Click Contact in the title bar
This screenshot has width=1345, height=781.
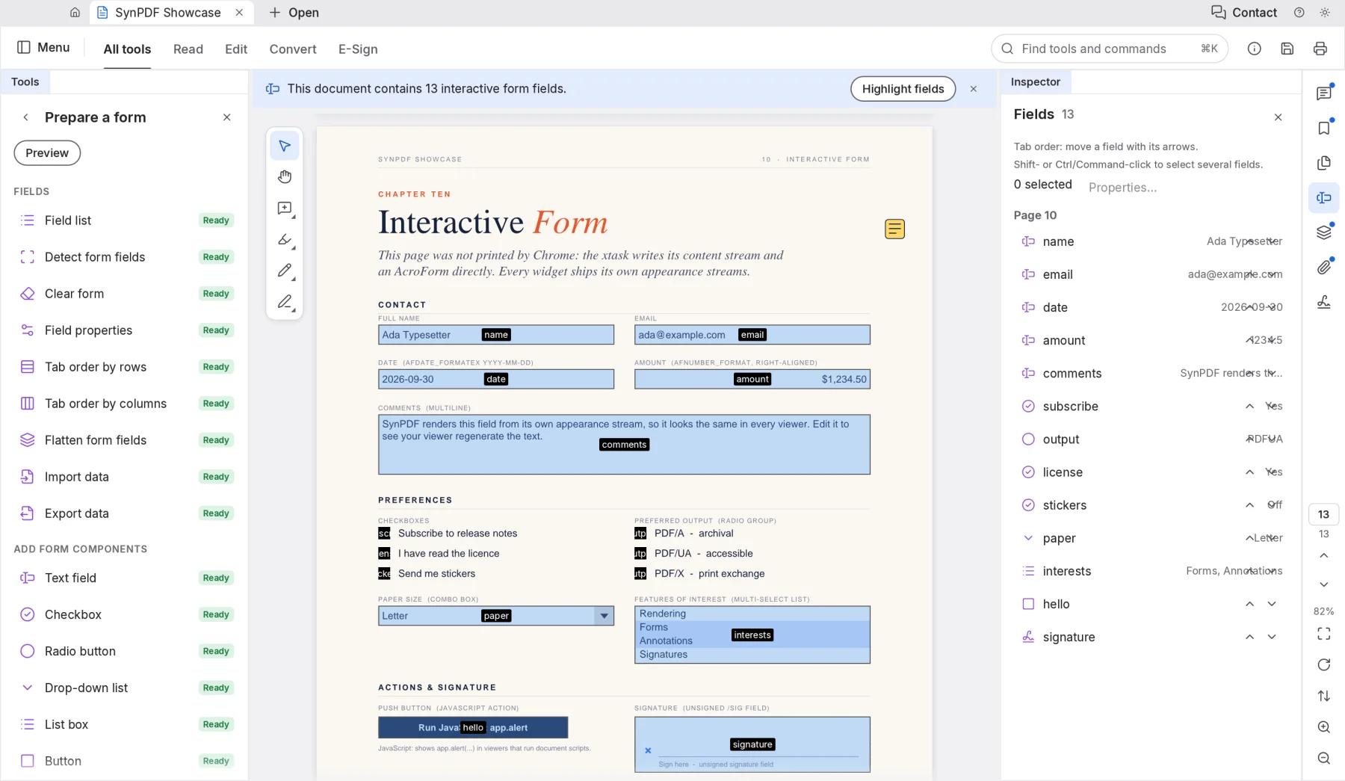1244,12
